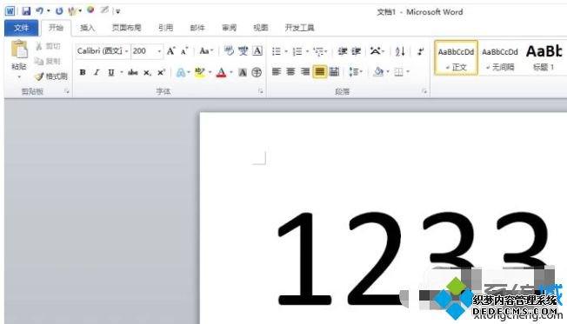Click the Decrease Indent icon
567x324 pixels.
click(x=342, y=51)
